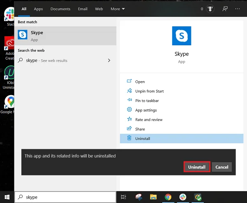Click the uninstall warning message text

tap(70, 156)
